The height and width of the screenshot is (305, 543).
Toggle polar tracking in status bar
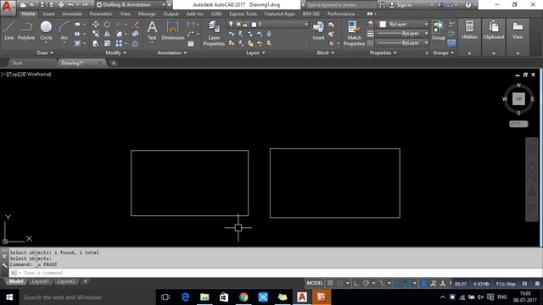coord(366,283)
